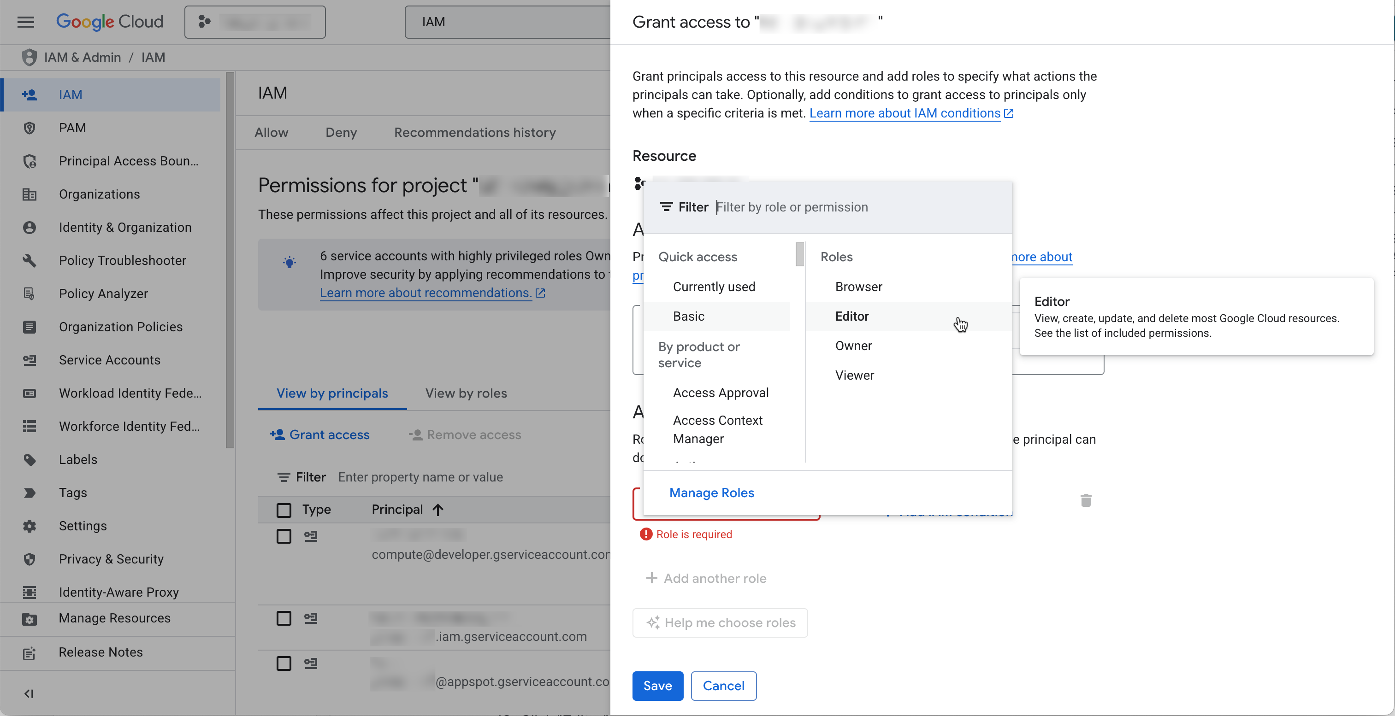Open the Deny tab
1395x716 pixels.
tap(341, 133)
